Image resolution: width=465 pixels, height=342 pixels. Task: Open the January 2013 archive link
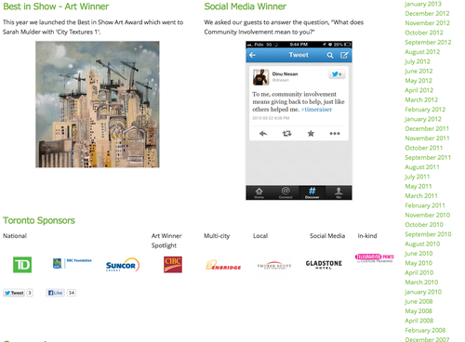(423, 4)
